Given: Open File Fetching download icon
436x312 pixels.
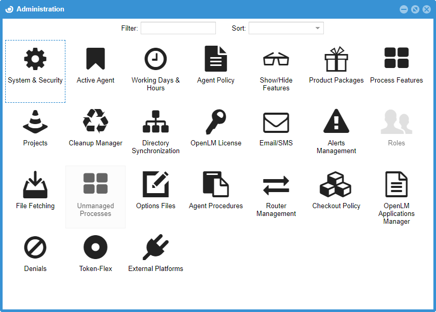Looking at the screenshot, I should (35, 185).
